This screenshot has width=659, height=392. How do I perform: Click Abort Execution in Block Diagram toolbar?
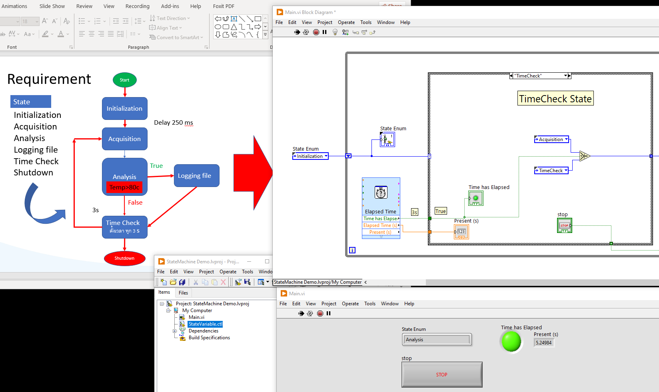pyautogui.click(x=316, y=32)
